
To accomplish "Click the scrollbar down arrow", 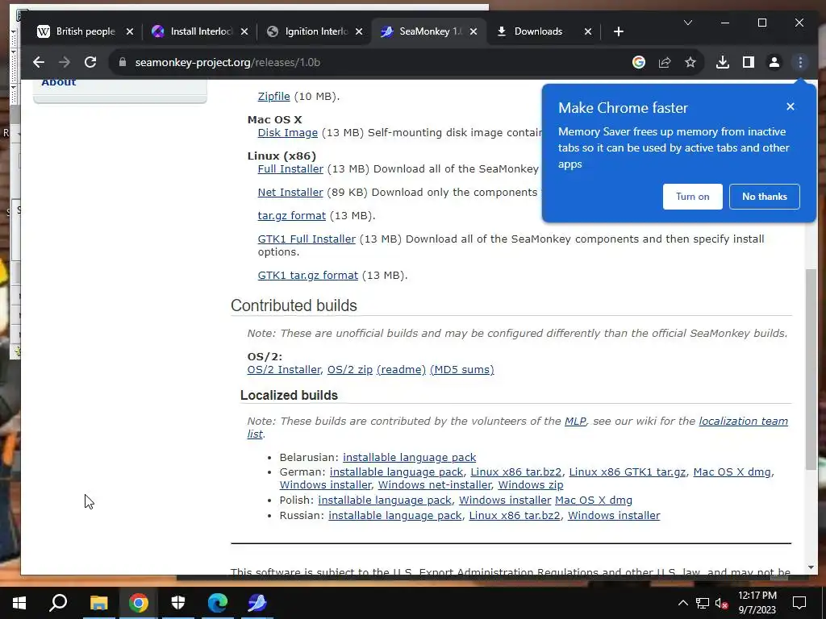I will [811, 568].
